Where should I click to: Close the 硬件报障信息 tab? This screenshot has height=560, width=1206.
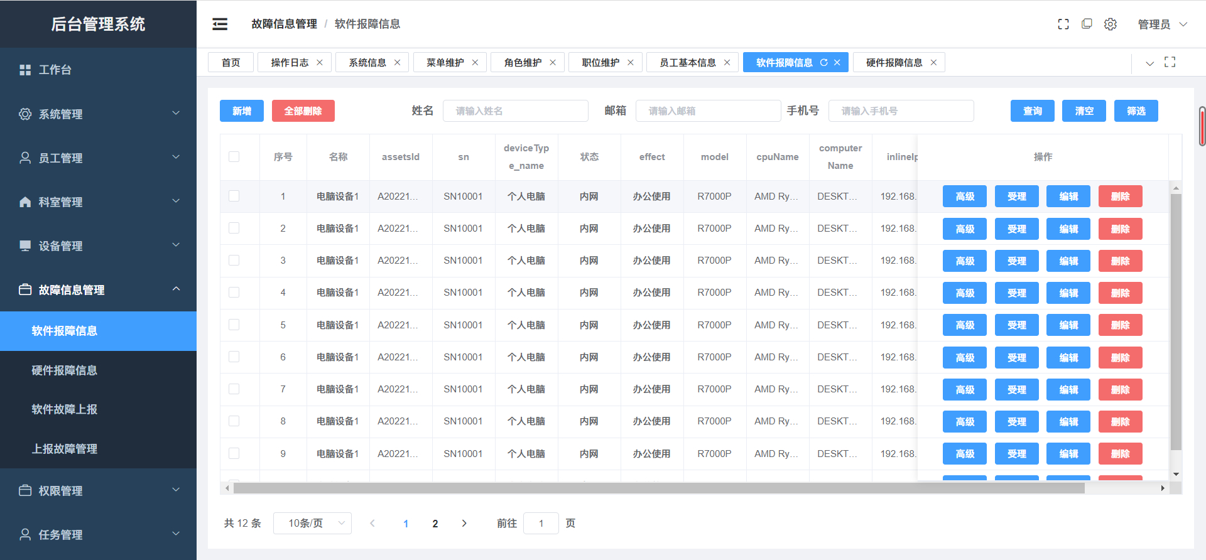[934, 62]
